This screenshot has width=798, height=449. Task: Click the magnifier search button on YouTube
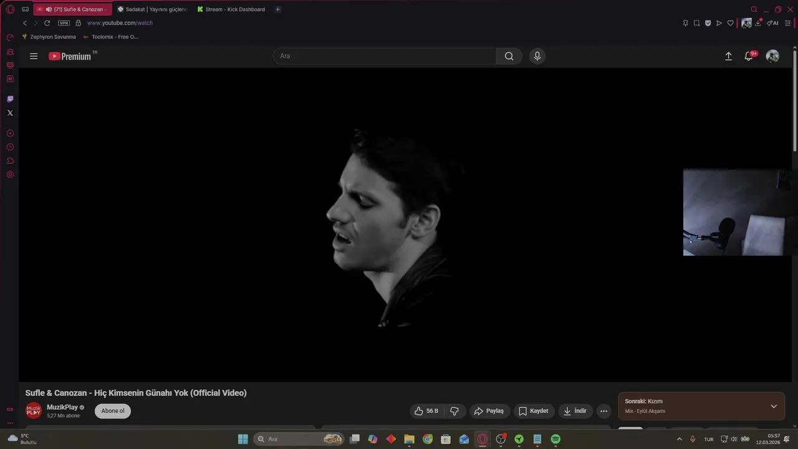509,56
